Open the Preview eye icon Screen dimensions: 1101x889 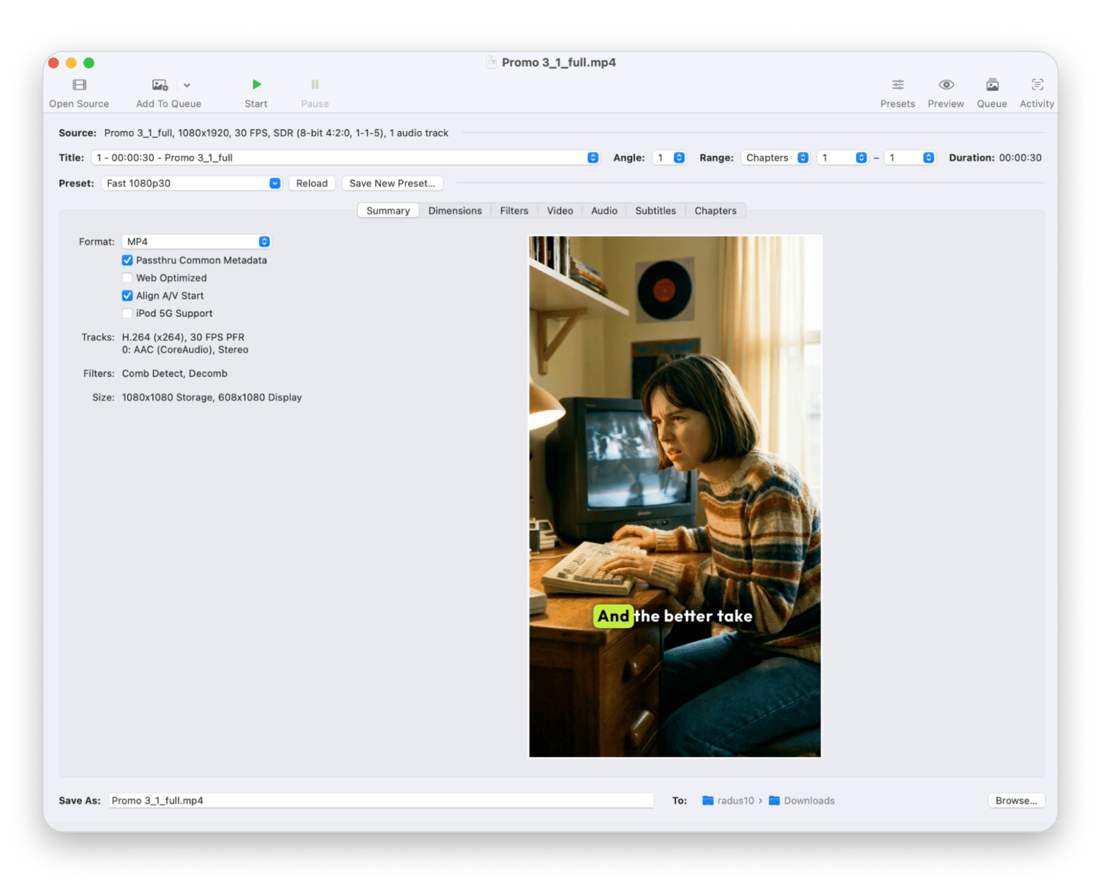(946, 85)
